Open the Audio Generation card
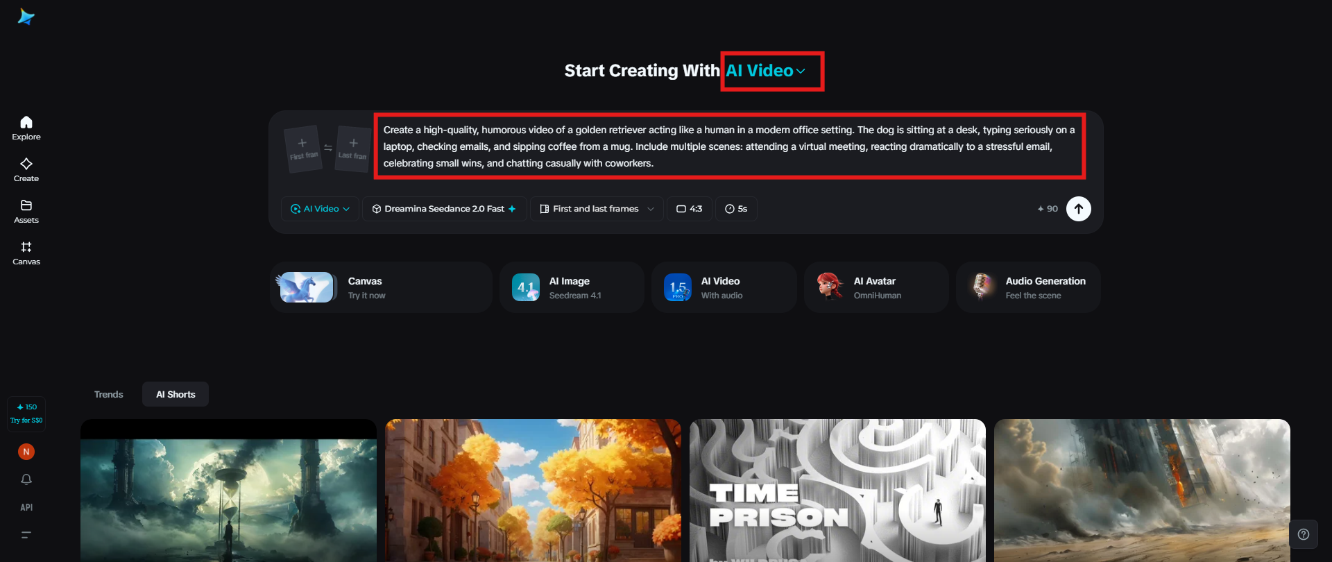The image size is (1332, 562). click(x=1028, y=287)
